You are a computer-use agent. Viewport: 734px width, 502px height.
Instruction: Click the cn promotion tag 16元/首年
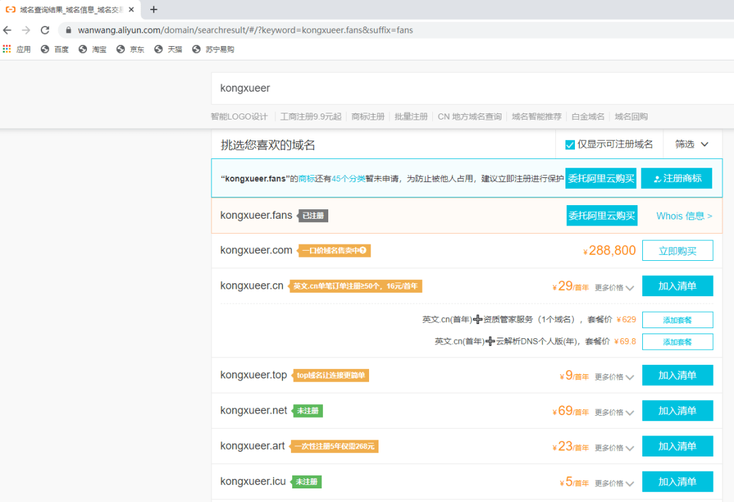355,286
